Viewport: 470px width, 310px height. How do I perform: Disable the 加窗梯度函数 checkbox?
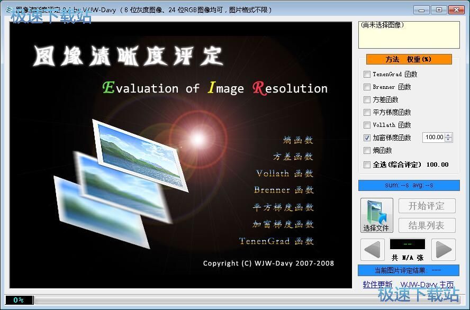367,138
